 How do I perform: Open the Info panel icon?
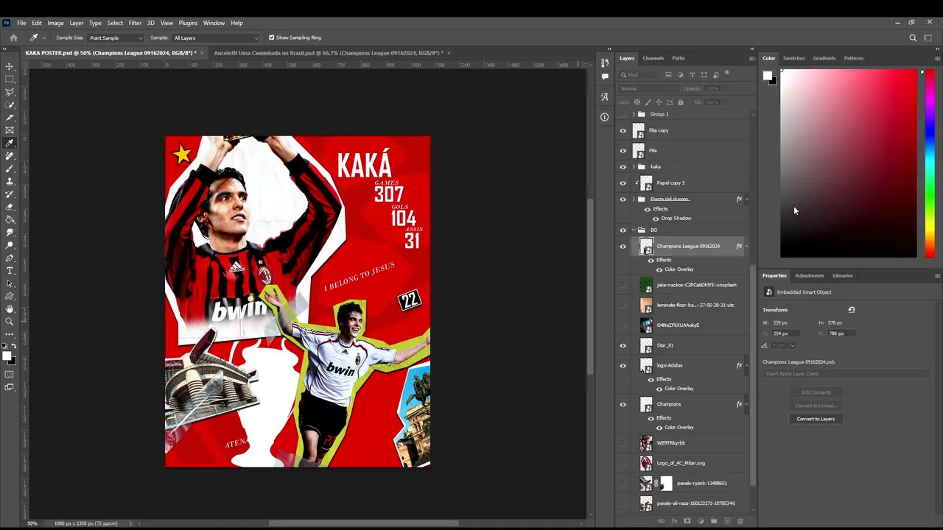click(605, 117)
